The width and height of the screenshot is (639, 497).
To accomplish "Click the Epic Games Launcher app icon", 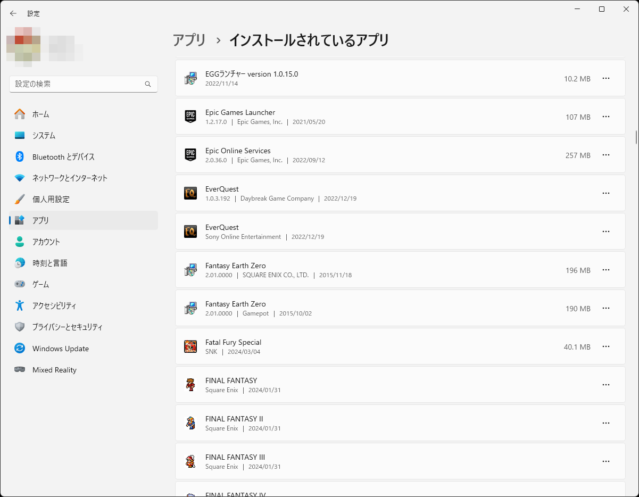I will [190, 117].
